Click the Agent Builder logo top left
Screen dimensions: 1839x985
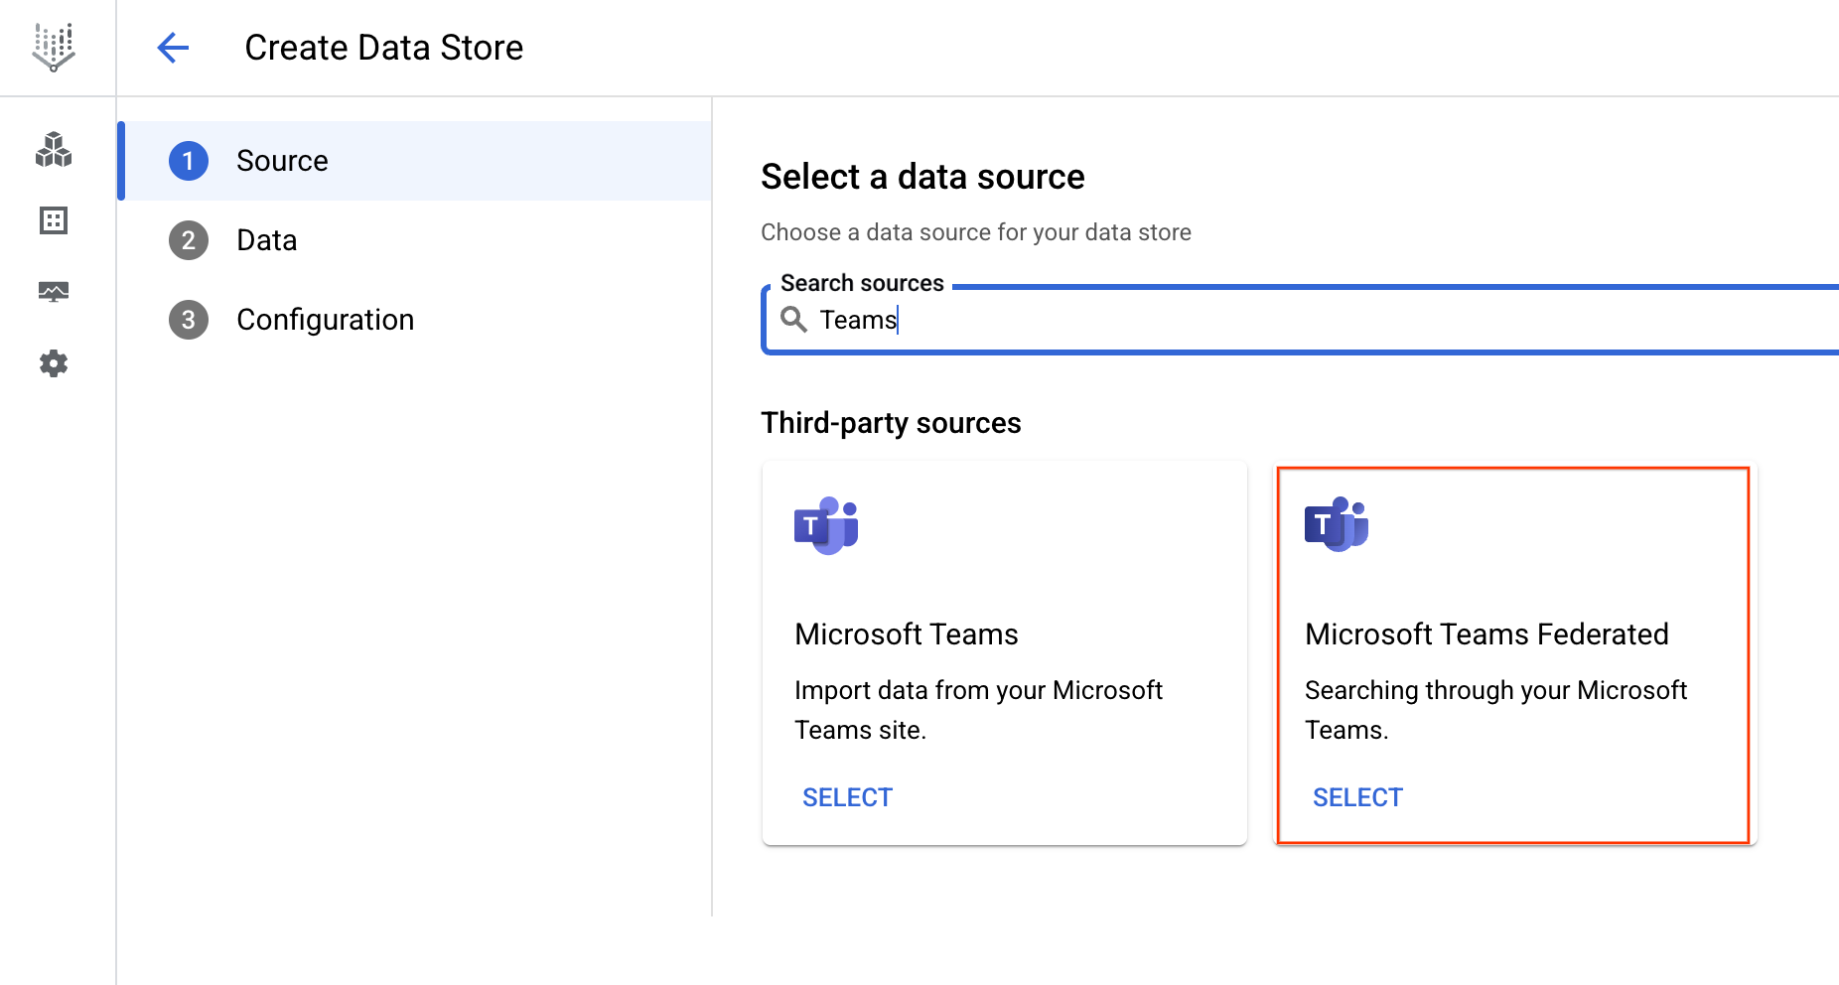[53, 47]
